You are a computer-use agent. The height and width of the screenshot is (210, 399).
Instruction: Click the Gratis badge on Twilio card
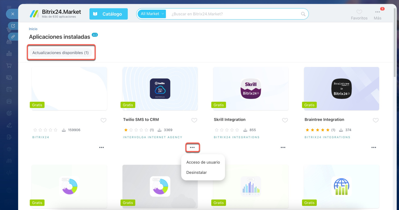[128, 105]
